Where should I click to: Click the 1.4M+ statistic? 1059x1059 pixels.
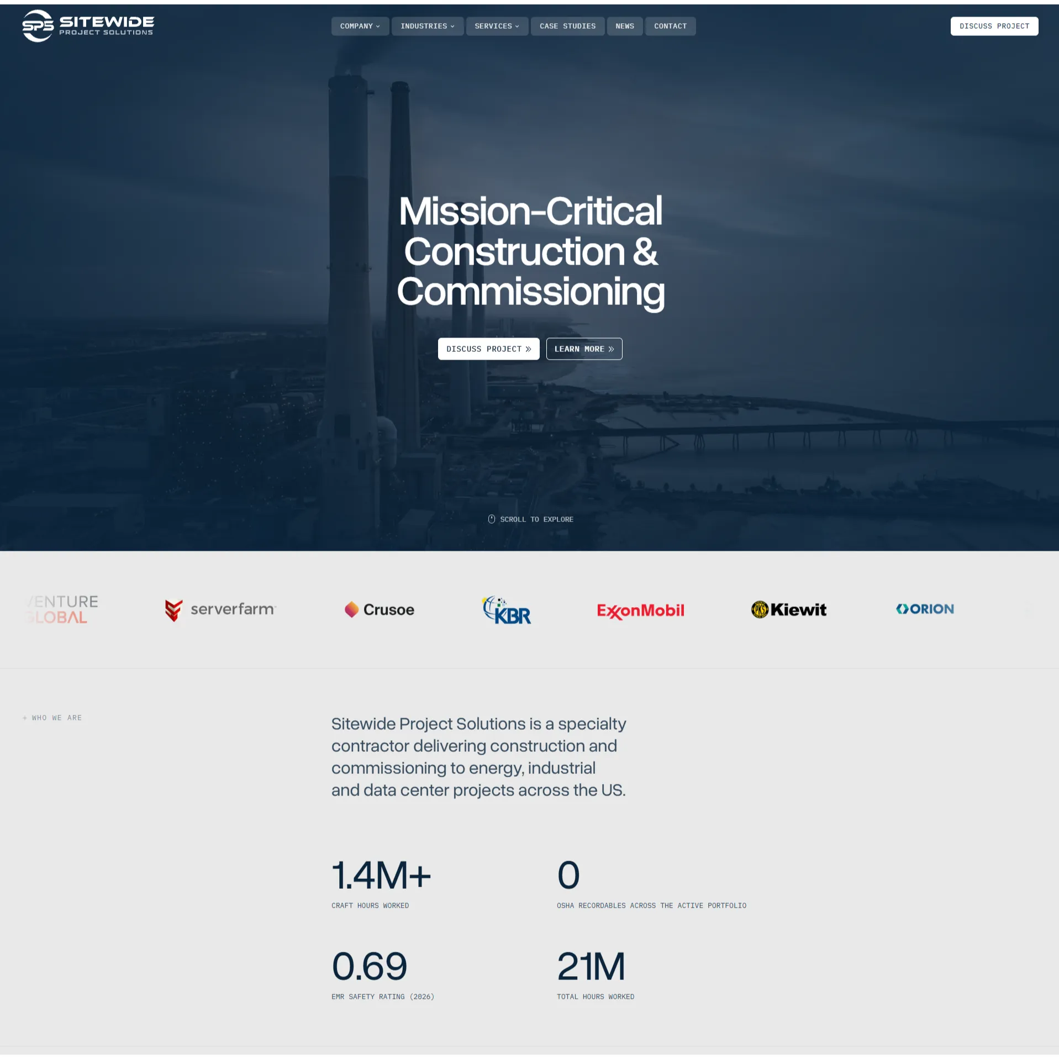point(381,875)
